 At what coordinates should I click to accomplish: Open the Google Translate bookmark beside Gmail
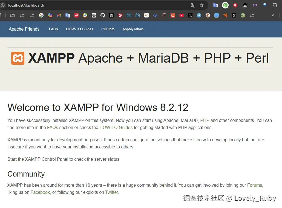pos(68,15)
